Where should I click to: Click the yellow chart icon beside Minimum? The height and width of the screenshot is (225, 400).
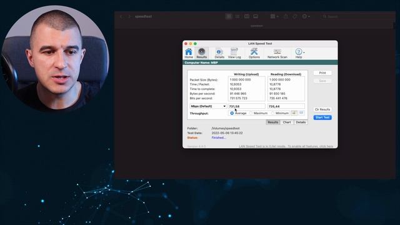[x=294, y=112]
